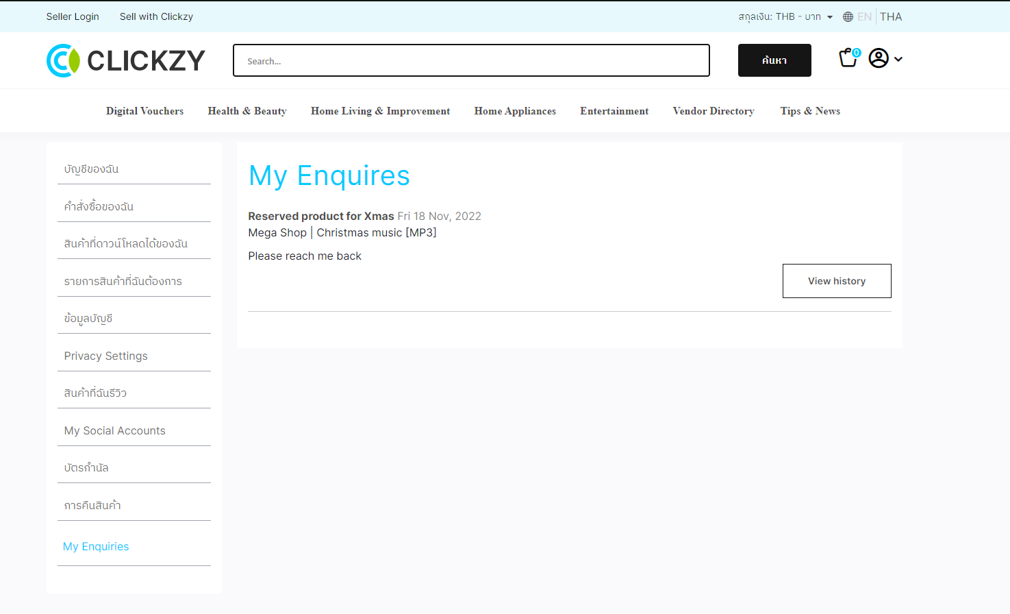Click the globe language icon
Viewport: 1010px width, 614px height.
click(848, 16)
